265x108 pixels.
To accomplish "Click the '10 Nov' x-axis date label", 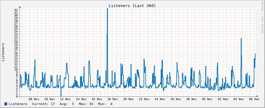I will (50, 99).
